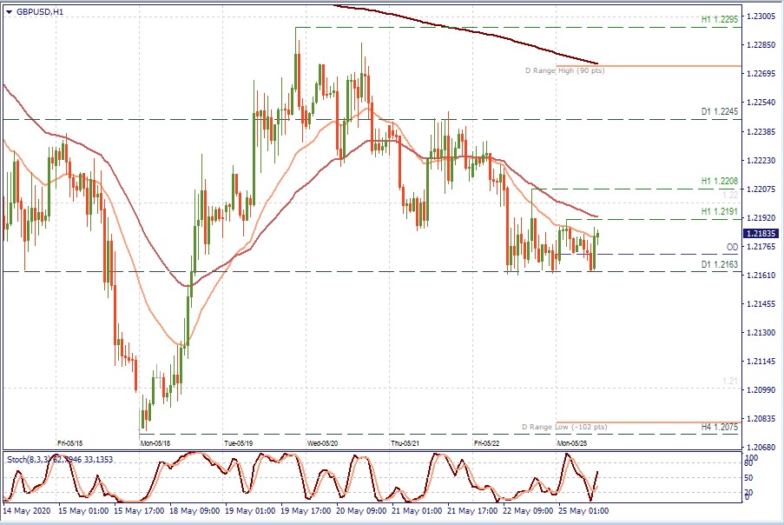Click the H1 1.2295 level label
Viewport: 784px width, 525px height.
point(719,18)
